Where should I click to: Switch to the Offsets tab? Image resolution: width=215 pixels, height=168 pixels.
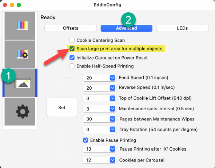pos(71,28)
